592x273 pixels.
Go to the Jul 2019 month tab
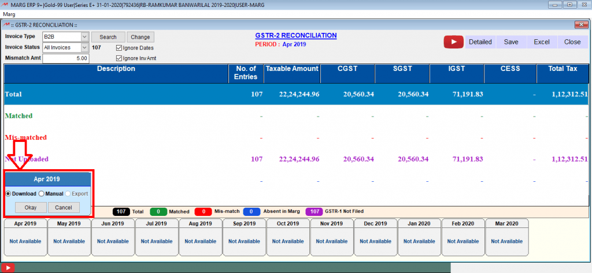coord(157,237)
